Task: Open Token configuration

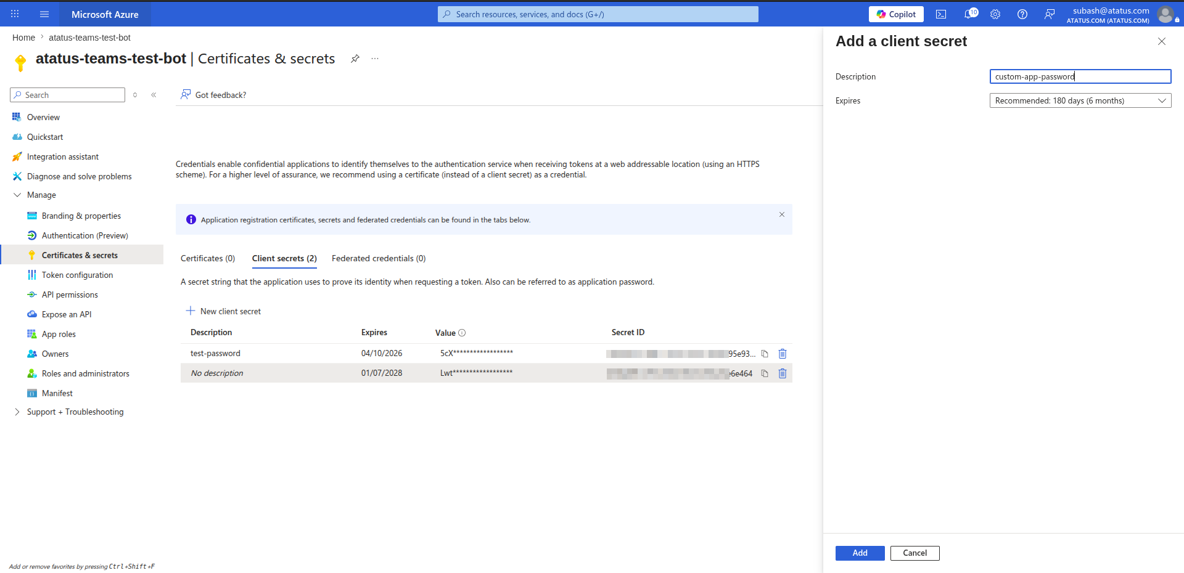Action: point(78,275)
